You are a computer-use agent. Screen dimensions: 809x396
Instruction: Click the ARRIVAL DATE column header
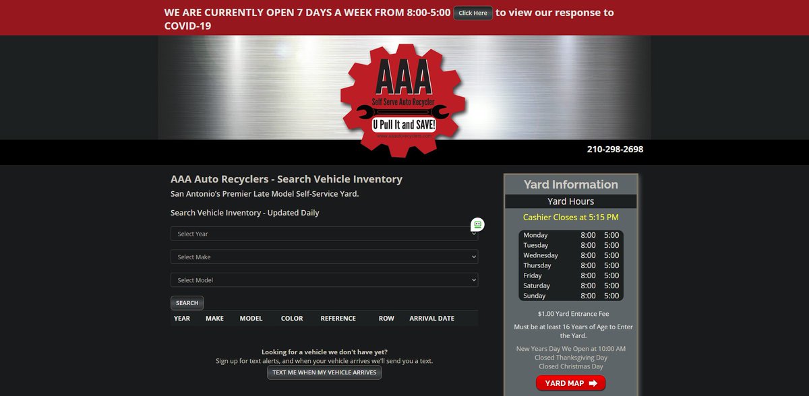[x=431, y=319]
